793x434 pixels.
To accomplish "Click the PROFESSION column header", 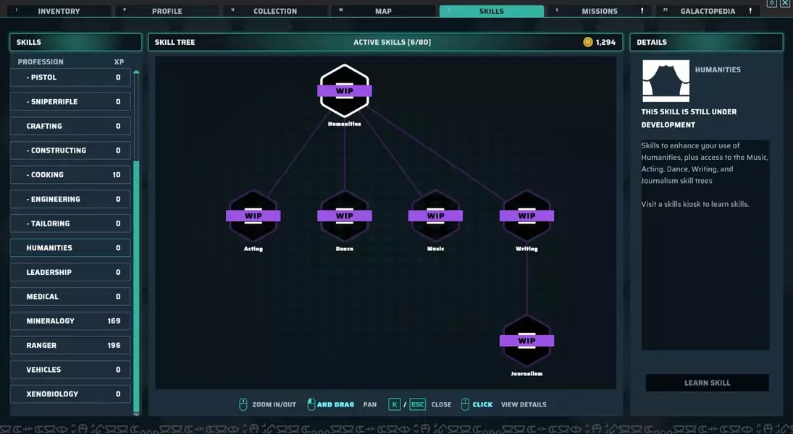I will click(x=41, y=61).
